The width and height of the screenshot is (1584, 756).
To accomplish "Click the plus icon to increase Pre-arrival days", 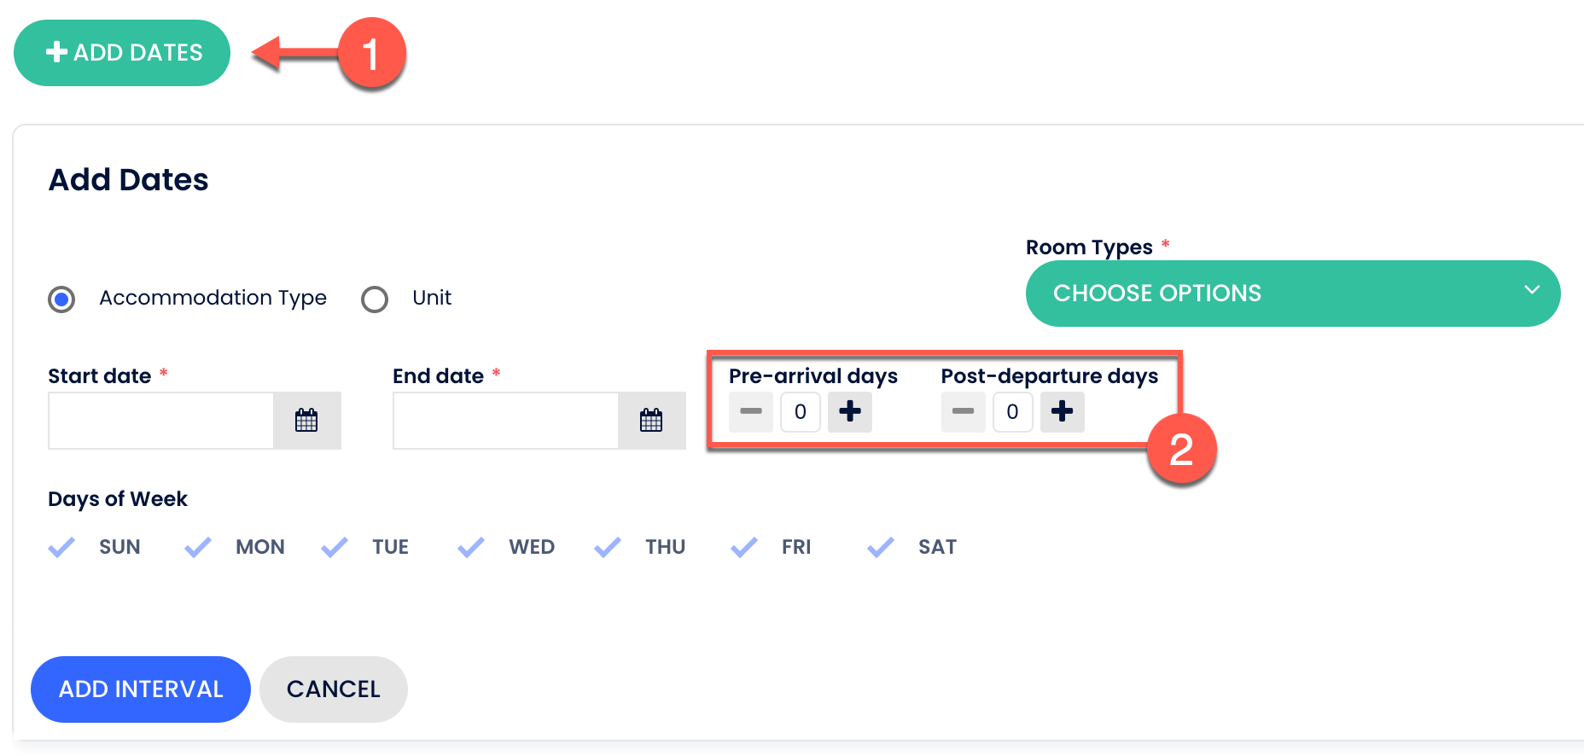I will [849, 412].
